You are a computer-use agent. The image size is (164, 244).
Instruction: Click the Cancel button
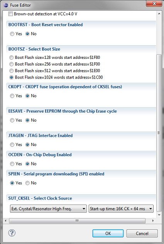point(142,233)
